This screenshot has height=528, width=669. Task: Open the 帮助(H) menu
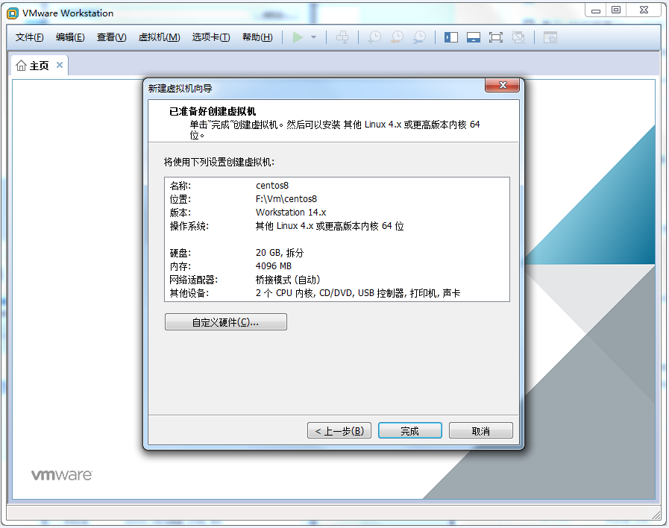pos(257,37)
